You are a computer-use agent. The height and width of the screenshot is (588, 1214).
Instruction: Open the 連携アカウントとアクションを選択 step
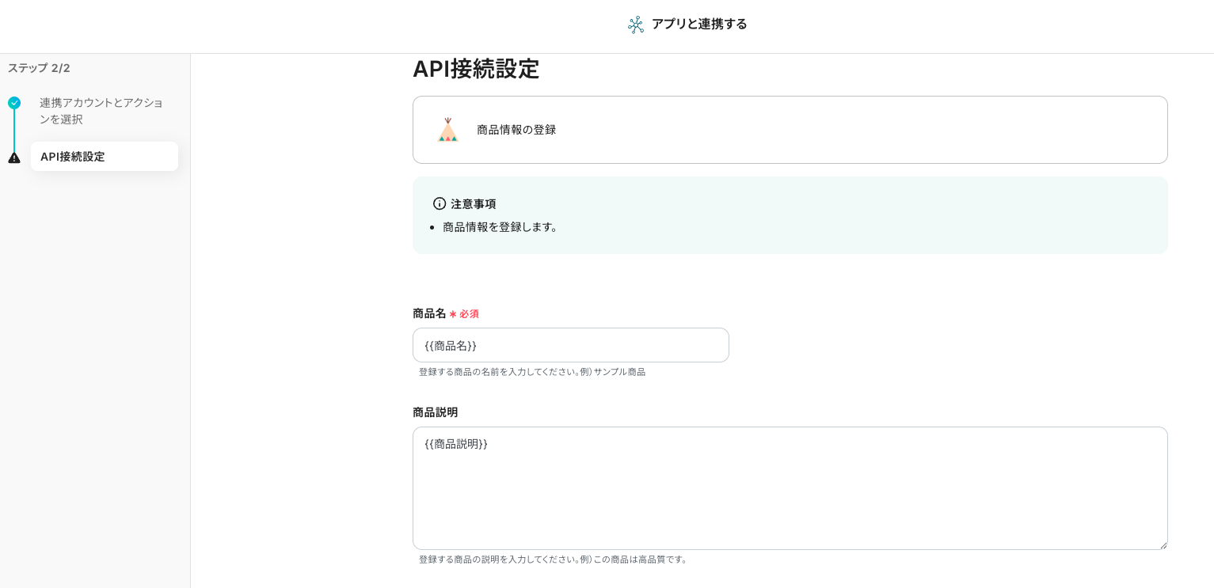(x=101, y=111)
